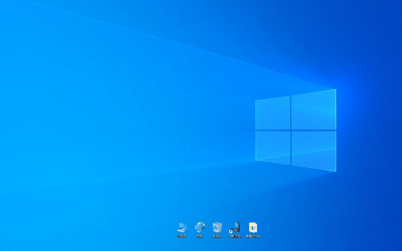402x251 pixels.
Task: Click the keyboard part of This PC icon
Action: click(180, 231)
